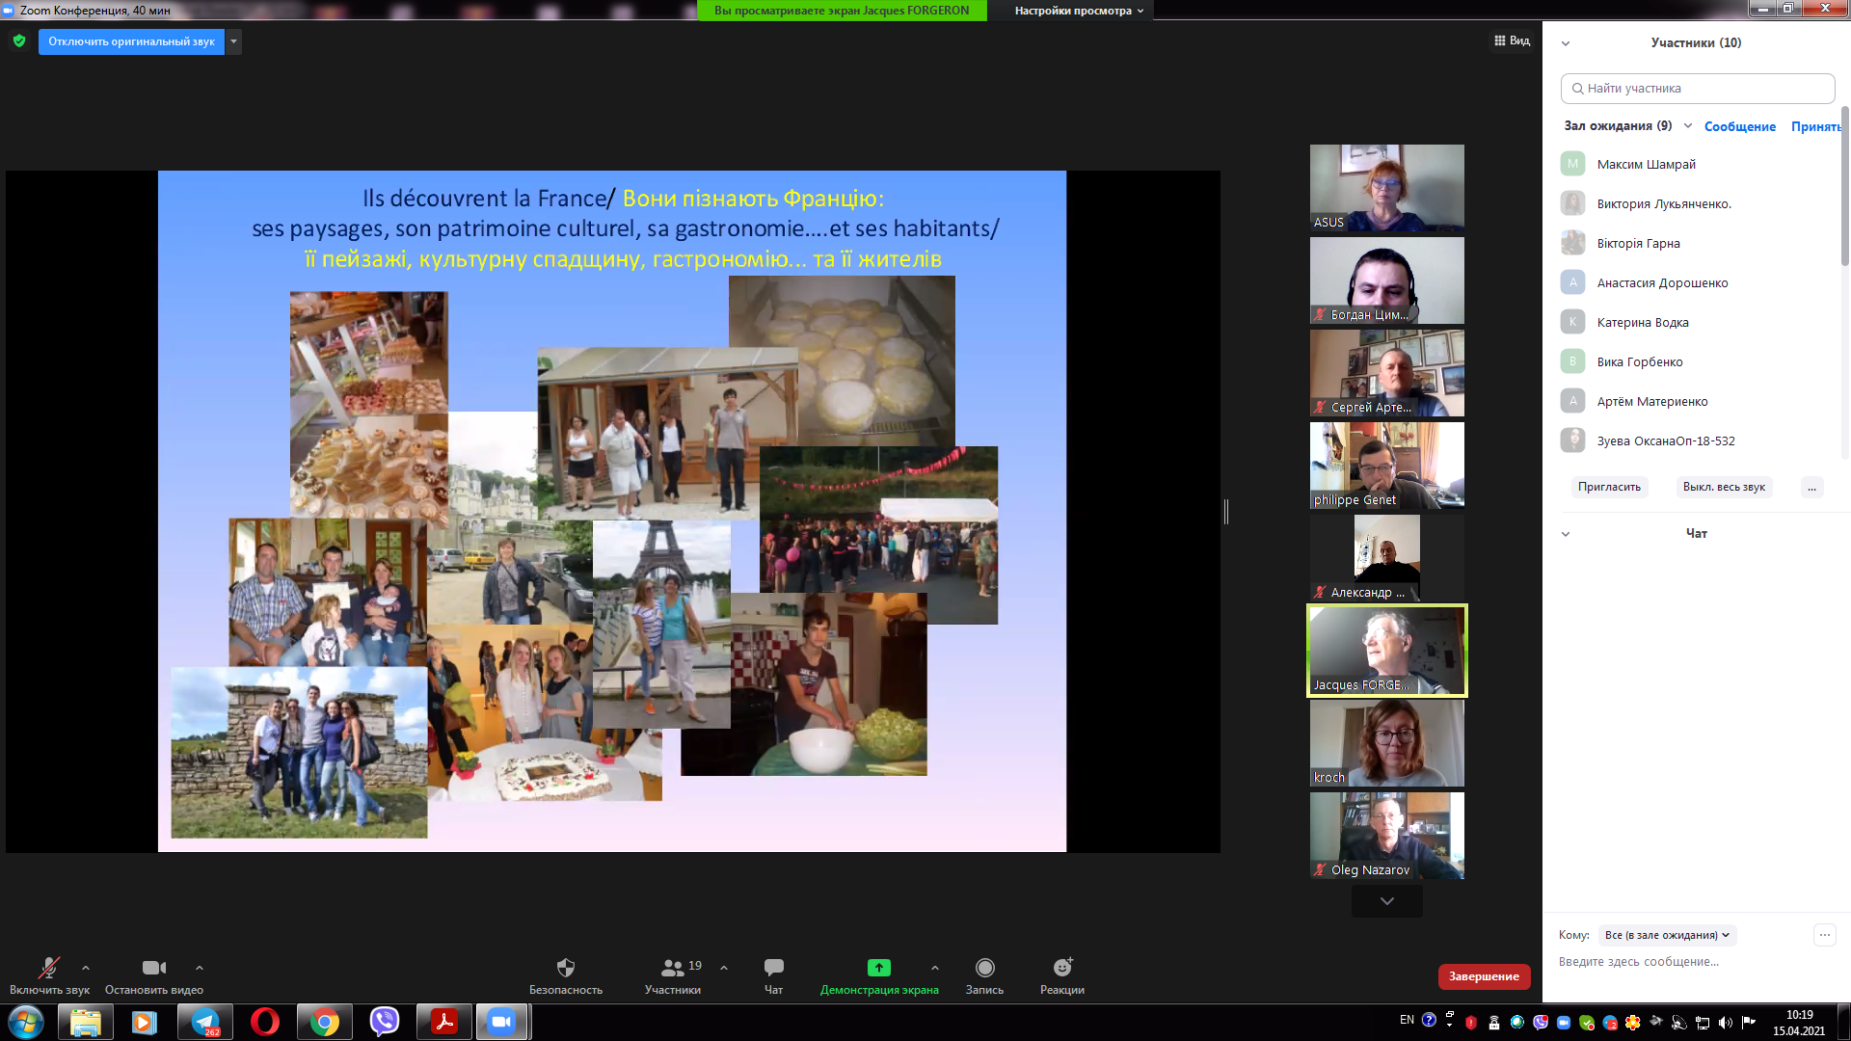Open the Reactions (Реакции) smiley icon
Viewport: 1851px width, 1041px height.
[1062, 968]
